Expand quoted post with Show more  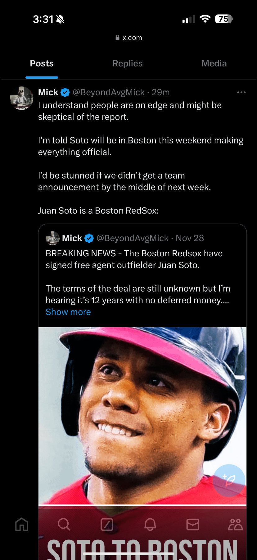click(68, 312)
